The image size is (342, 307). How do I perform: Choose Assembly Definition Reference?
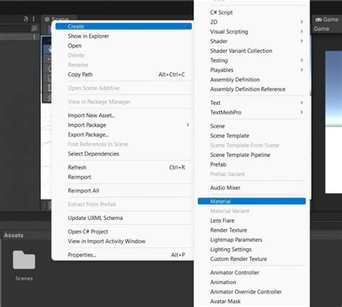[x=252, y=89]
